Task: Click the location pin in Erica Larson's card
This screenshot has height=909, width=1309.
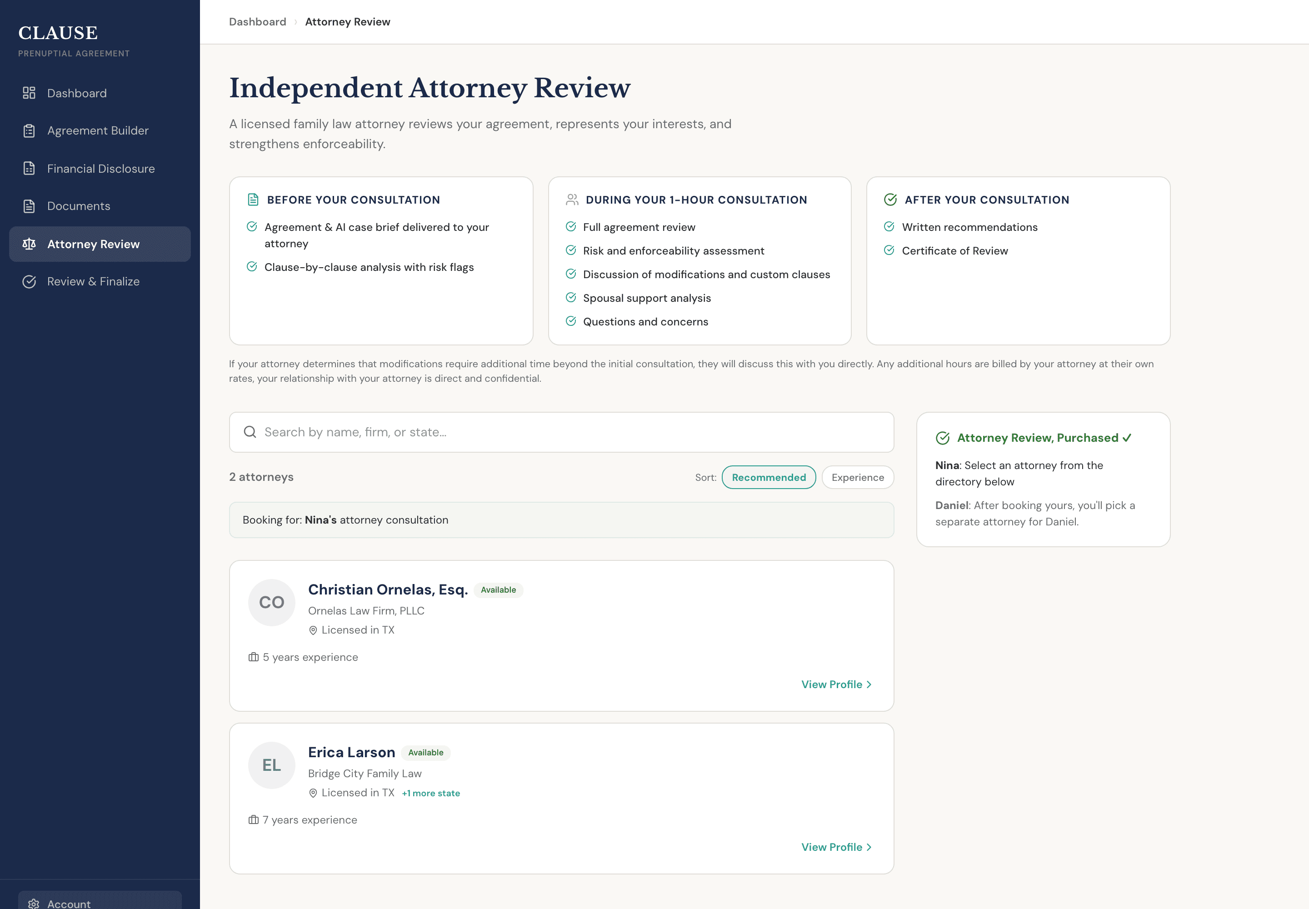Action: pos(313,793)
